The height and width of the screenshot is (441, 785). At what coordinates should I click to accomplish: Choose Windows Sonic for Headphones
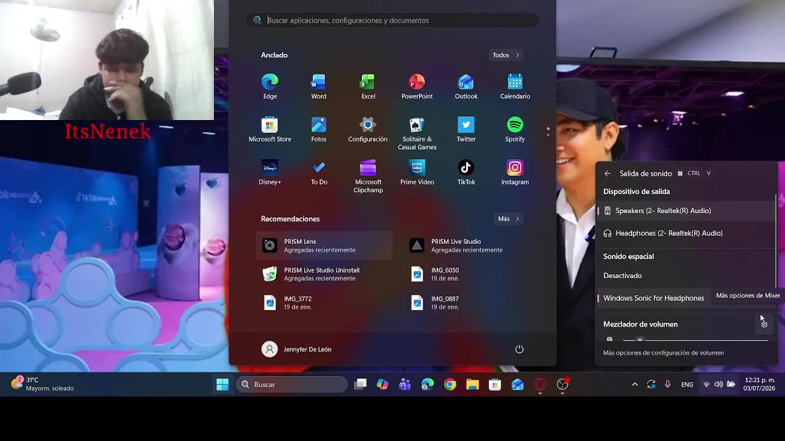click(654, 298)
